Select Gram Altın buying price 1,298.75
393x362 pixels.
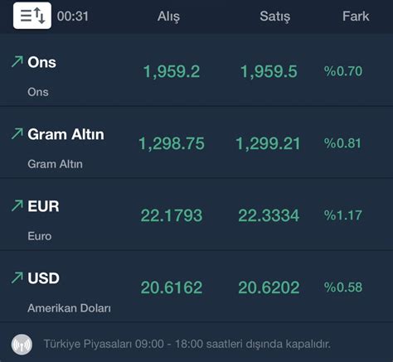pyautogui.click(x=172, y=143)
